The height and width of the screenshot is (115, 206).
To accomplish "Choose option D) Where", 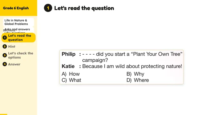I will 138,80.
